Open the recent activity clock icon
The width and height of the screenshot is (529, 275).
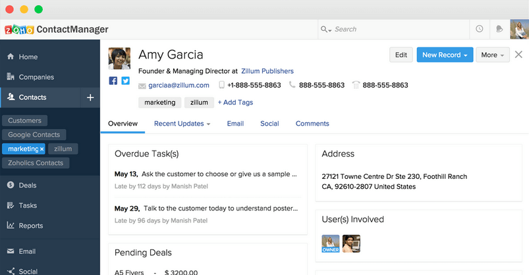click(480, 29)
